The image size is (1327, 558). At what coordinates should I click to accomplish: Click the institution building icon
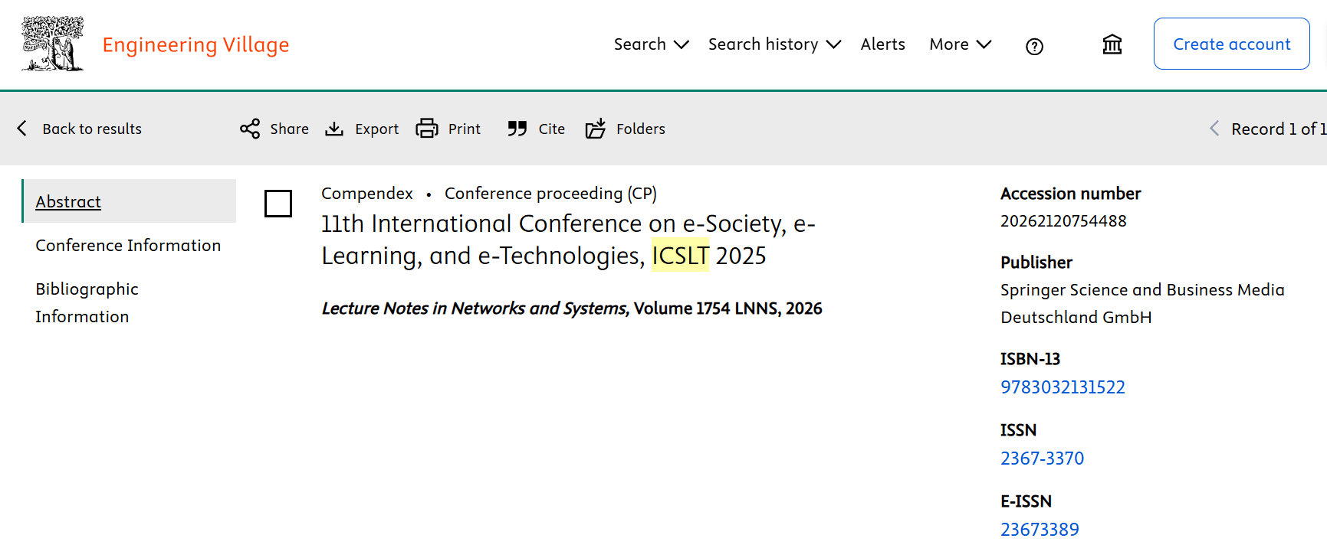1112,44
